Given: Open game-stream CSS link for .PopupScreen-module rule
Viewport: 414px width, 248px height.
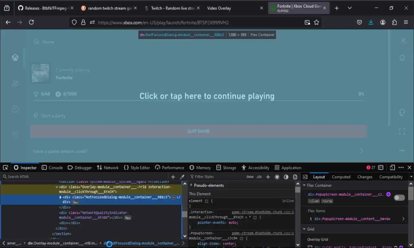Looking at the screenshot, I should point(263,233).
